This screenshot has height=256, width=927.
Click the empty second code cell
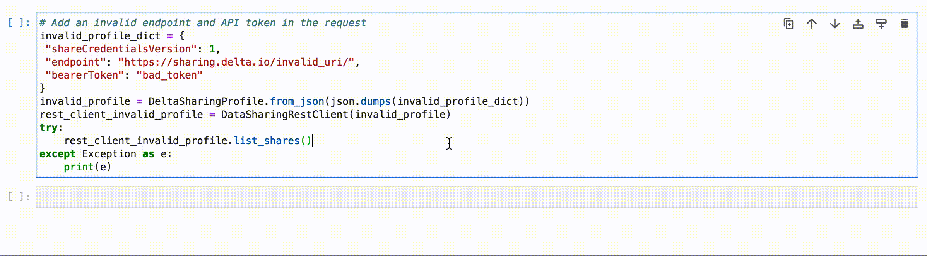[477, 197]
